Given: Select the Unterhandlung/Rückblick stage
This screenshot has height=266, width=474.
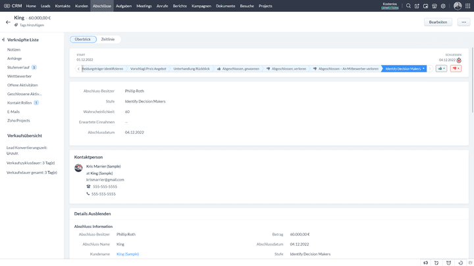Looking at the screenshot, I should (192, 68).
